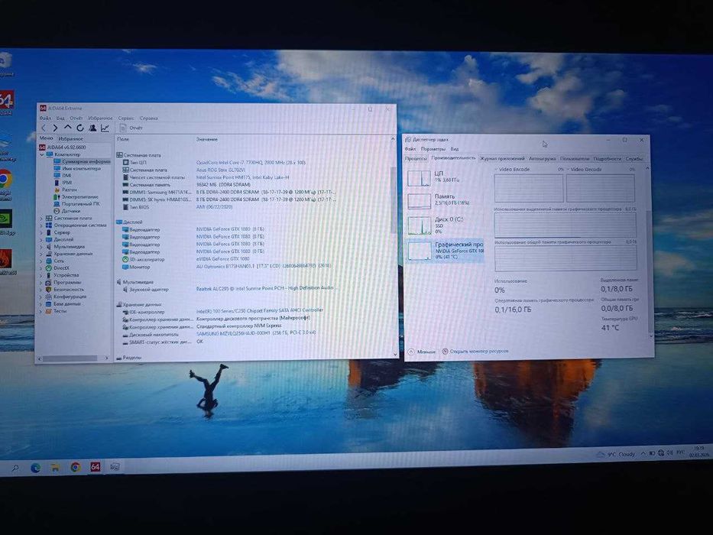Select Портативный ПК tree item
The image size is (713, 535).
[x=76, y=204]
